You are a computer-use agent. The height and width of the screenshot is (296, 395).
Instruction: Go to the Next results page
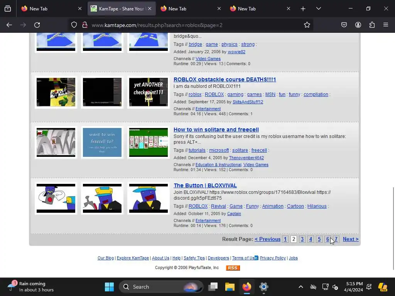click(x=350, y=239)
